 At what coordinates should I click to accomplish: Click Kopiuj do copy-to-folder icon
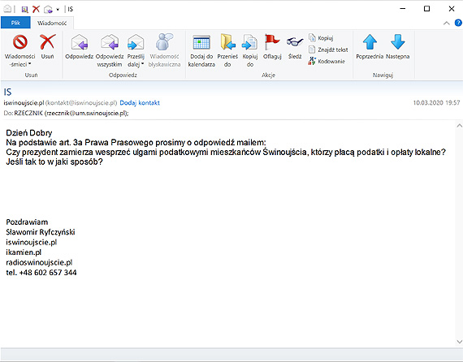click(x=250, y=50)
